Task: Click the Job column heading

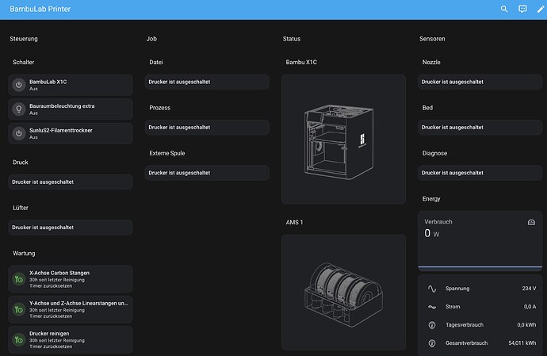Action: point(151,39)
